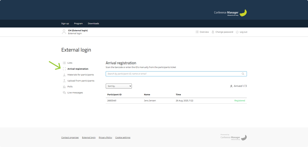308x147 pixels.
Task: Select Arrival registration in the sidebar
Action: [x=78, y=69]
